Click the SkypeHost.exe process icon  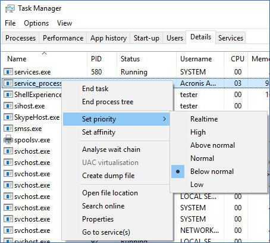8,117
